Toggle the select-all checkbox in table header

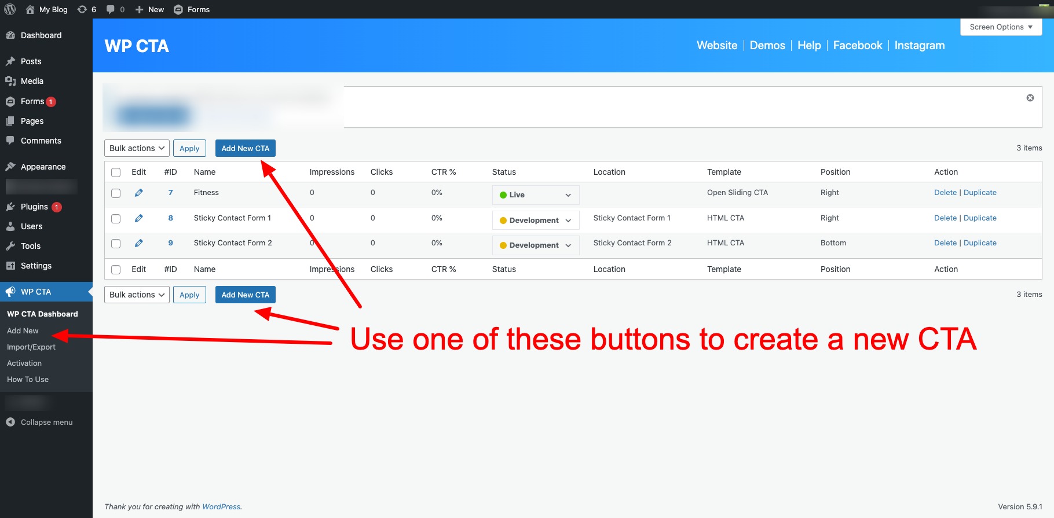116,172
